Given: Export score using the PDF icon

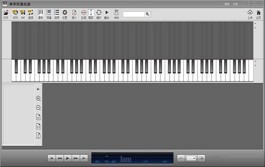Looking at the screenshot, I should click(x=23, y=14).
